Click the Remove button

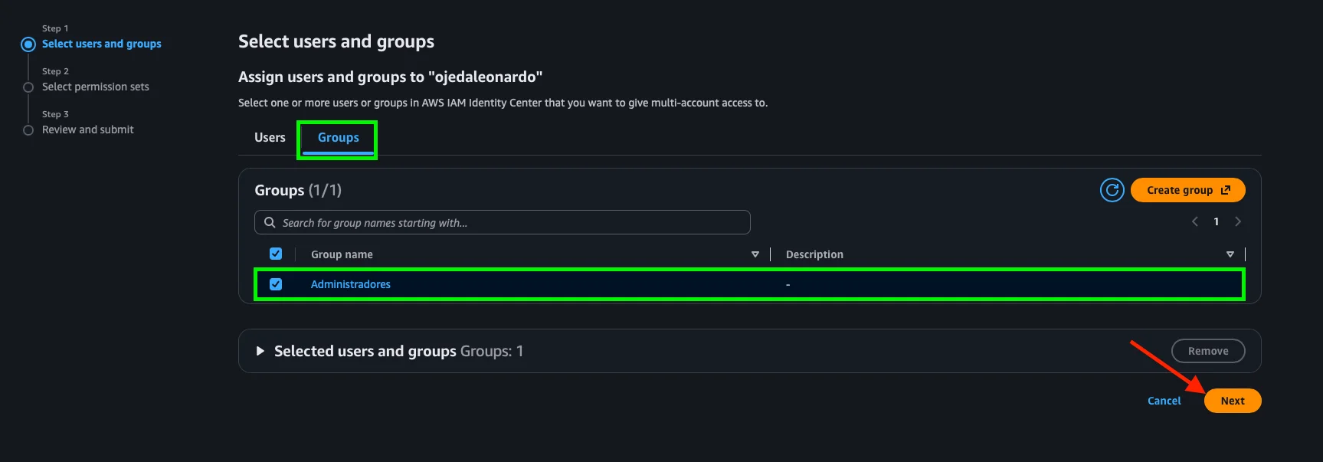coord(1208,351)
